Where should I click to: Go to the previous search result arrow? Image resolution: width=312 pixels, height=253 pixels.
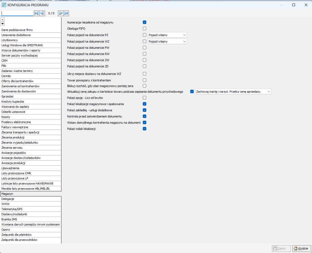(x=42, y=13)
